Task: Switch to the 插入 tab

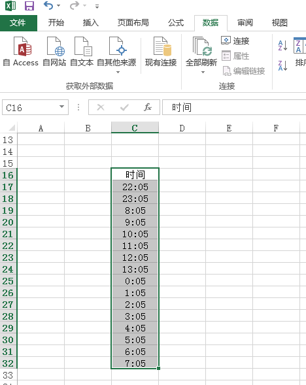Action: [x=91, y=23]
